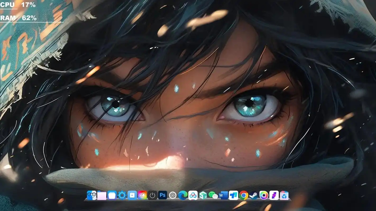Launch the blue double-T app icon
Viewport: 376px width, 211px height.
[x=233, y=195]
